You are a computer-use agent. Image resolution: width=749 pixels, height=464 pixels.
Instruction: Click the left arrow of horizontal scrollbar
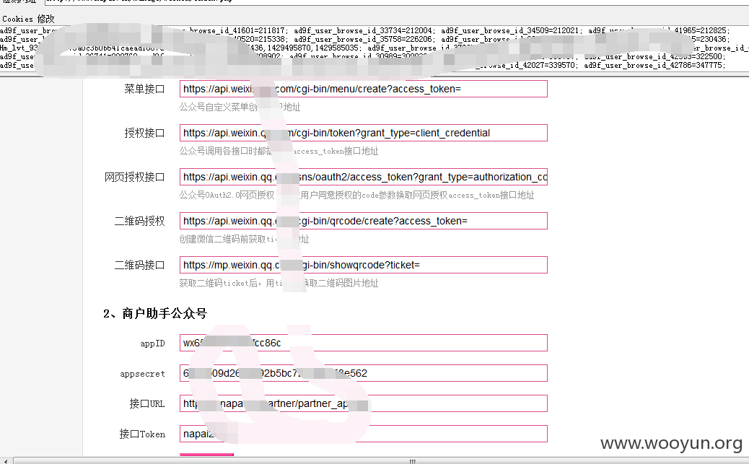(5, 461)
